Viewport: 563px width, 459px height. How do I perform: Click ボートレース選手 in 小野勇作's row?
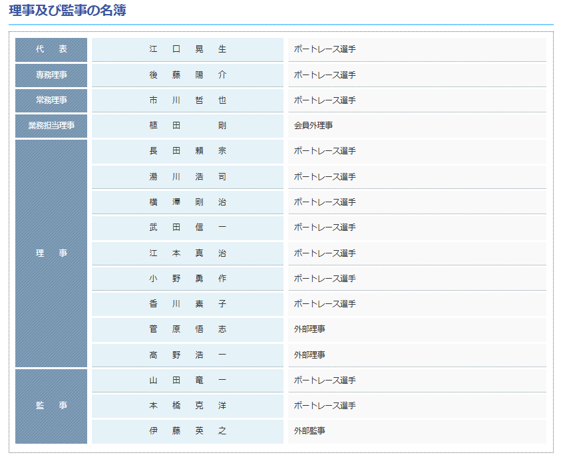[325, 279]
